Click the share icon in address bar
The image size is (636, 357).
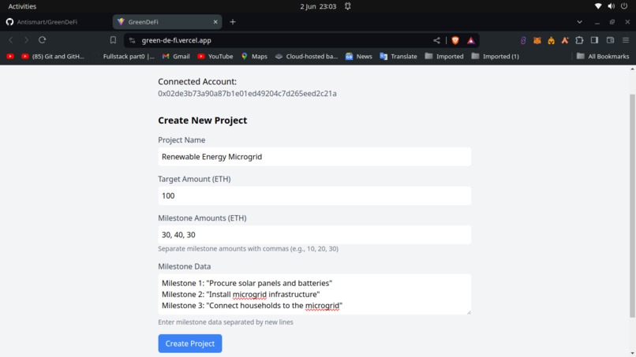click(436, 40)
